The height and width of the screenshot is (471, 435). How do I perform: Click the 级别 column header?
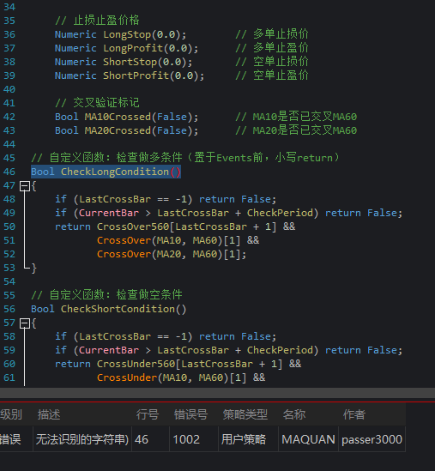[x=11, y=414]
